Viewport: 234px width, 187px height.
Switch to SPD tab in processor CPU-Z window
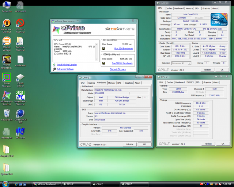pos(197,8)
